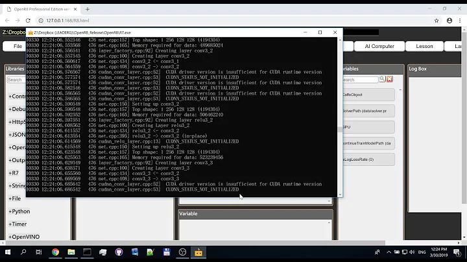The height and width of the screenshot is (262, 467).
Task: Open the People icon in system tray
Action: [x=377, y=252]
